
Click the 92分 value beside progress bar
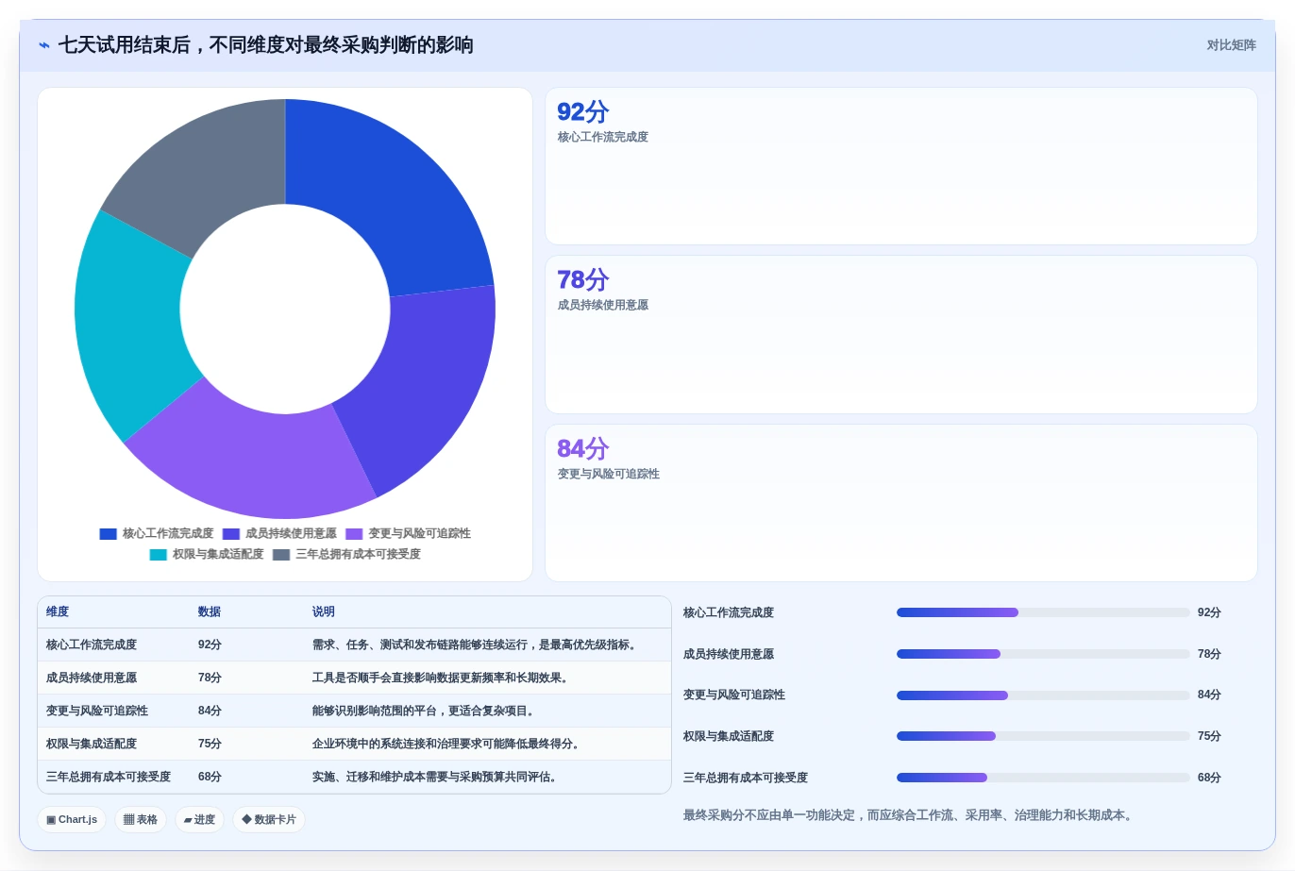coord(1209,612)
